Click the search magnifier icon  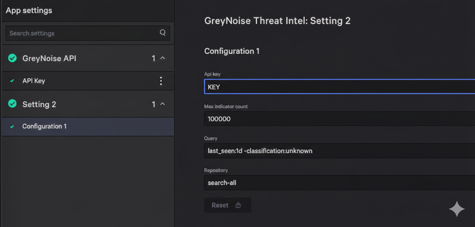click(163, 33)
